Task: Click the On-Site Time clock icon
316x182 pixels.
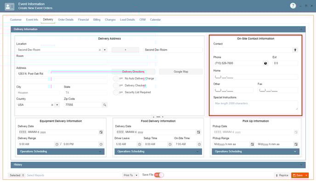Action: click(x=199, y=144)
